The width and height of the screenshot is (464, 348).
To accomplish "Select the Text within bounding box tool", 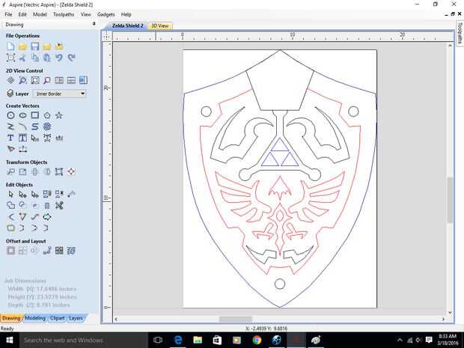I will 22,138.
